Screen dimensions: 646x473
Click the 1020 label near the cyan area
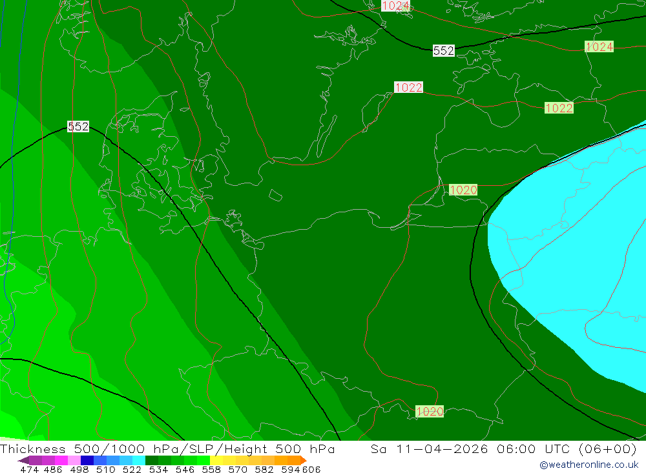463,190
